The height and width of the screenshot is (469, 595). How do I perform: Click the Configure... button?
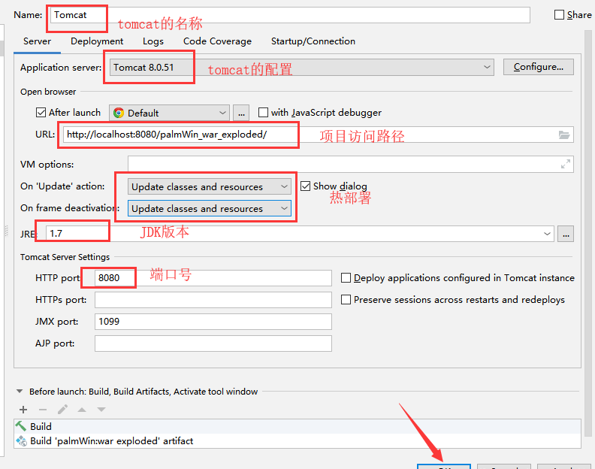[538, 67]
